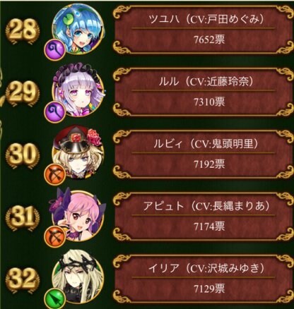The width and height of the screenshot is (294, 309).
Task: Click the rank 32 laurel badge
Action: (x=22, y=279)
